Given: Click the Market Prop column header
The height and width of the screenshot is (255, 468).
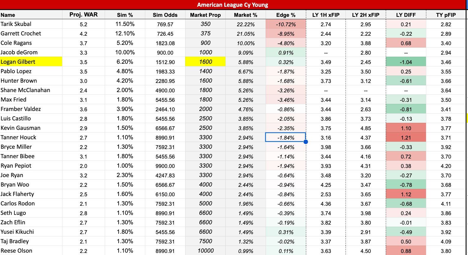Looking at the screenshot, I should (205, 15).
